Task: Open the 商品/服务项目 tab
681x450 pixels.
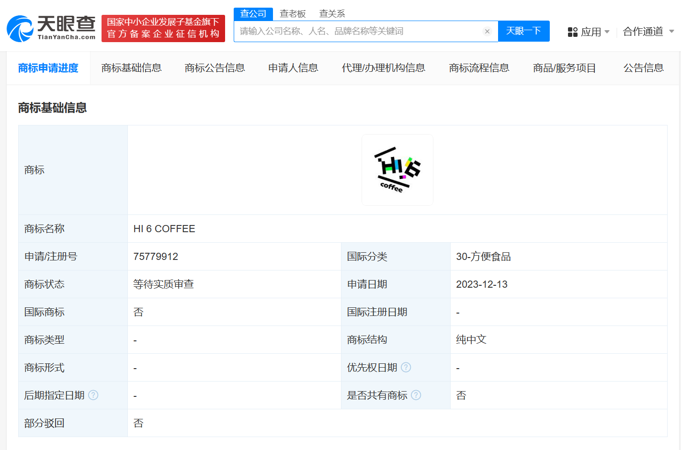Action: (564, 68)
